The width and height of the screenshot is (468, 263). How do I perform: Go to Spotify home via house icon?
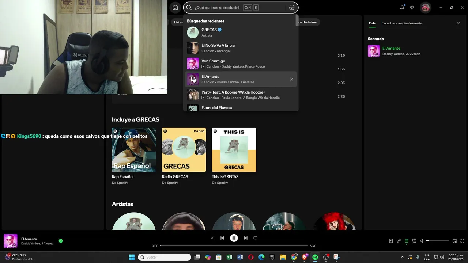[x=175, y=8]
